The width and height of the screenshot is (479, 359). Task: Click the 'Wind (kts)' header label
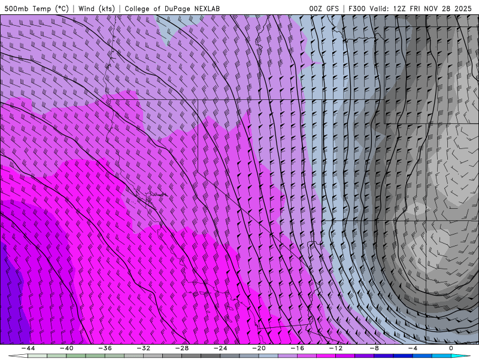[96, 8]
